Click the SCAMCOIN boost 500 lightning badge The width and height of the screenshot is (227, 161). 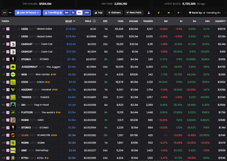tap(54, 135)
